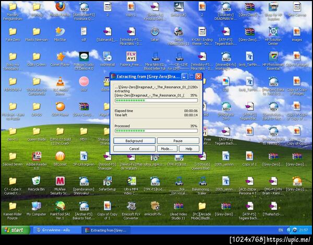Open the Safari desktop icon
Screen dimensions: 313x245
[155, 32]
